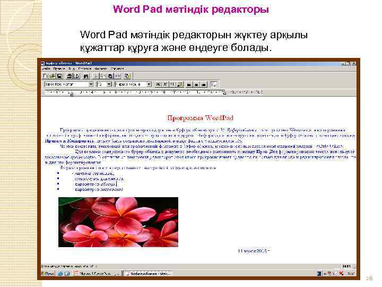Click the Cut scissors icon
The height and width of the screenshot is (287, 382).
(96, 76)
